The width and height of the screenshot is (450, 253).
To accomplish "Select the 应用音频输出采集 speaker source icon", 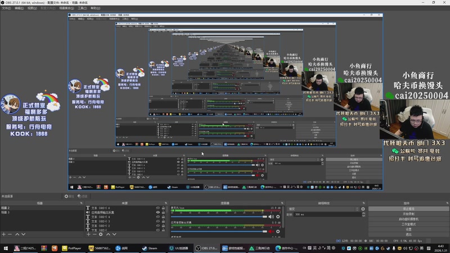I will [88, 213].
